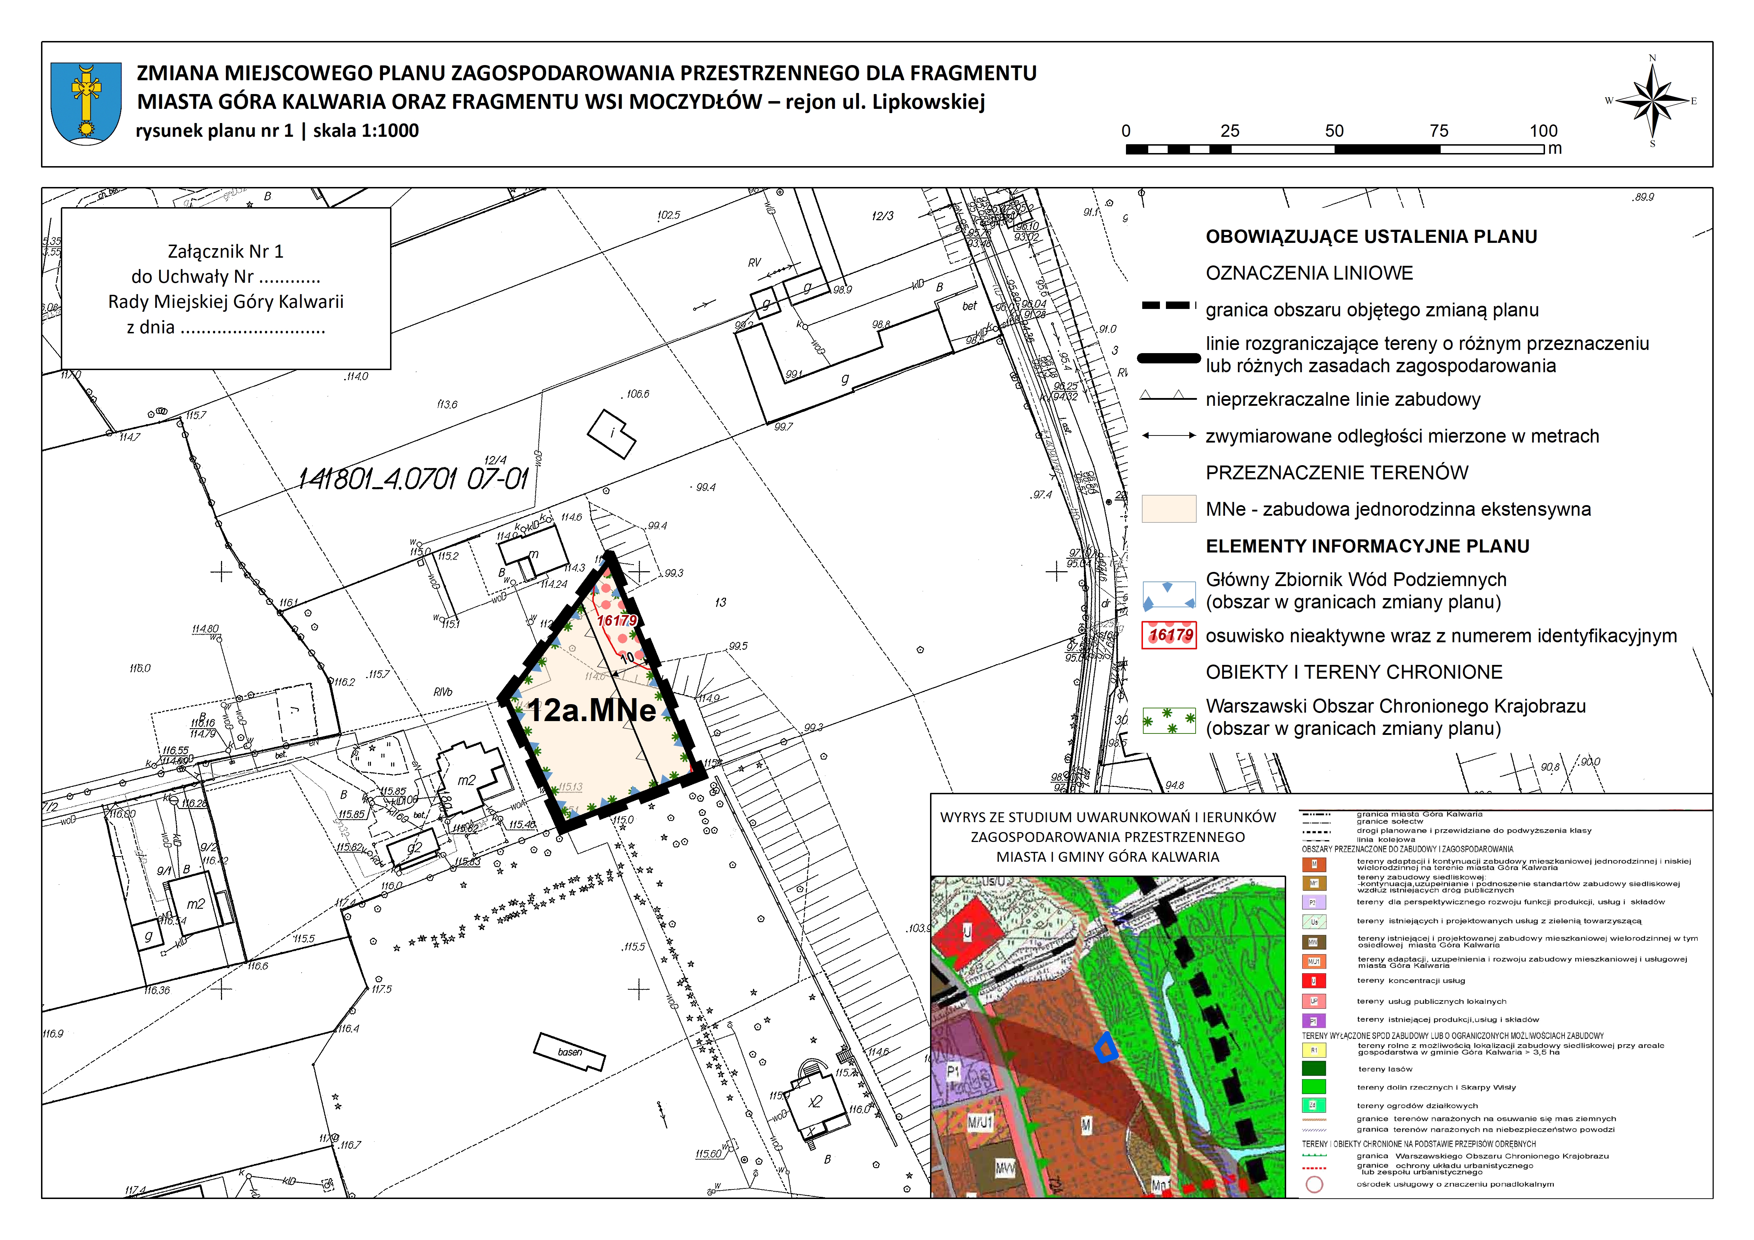Click the dark brown 'MW' legend swatch
The height and width of the screenshot is (1240, 1754).
click(1314, 942)
